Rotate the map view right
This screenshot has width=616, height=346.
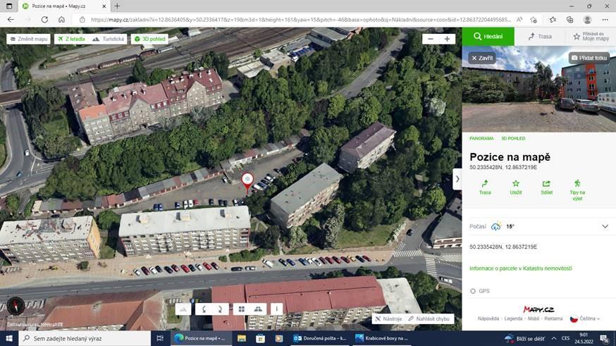coord(220,309)
